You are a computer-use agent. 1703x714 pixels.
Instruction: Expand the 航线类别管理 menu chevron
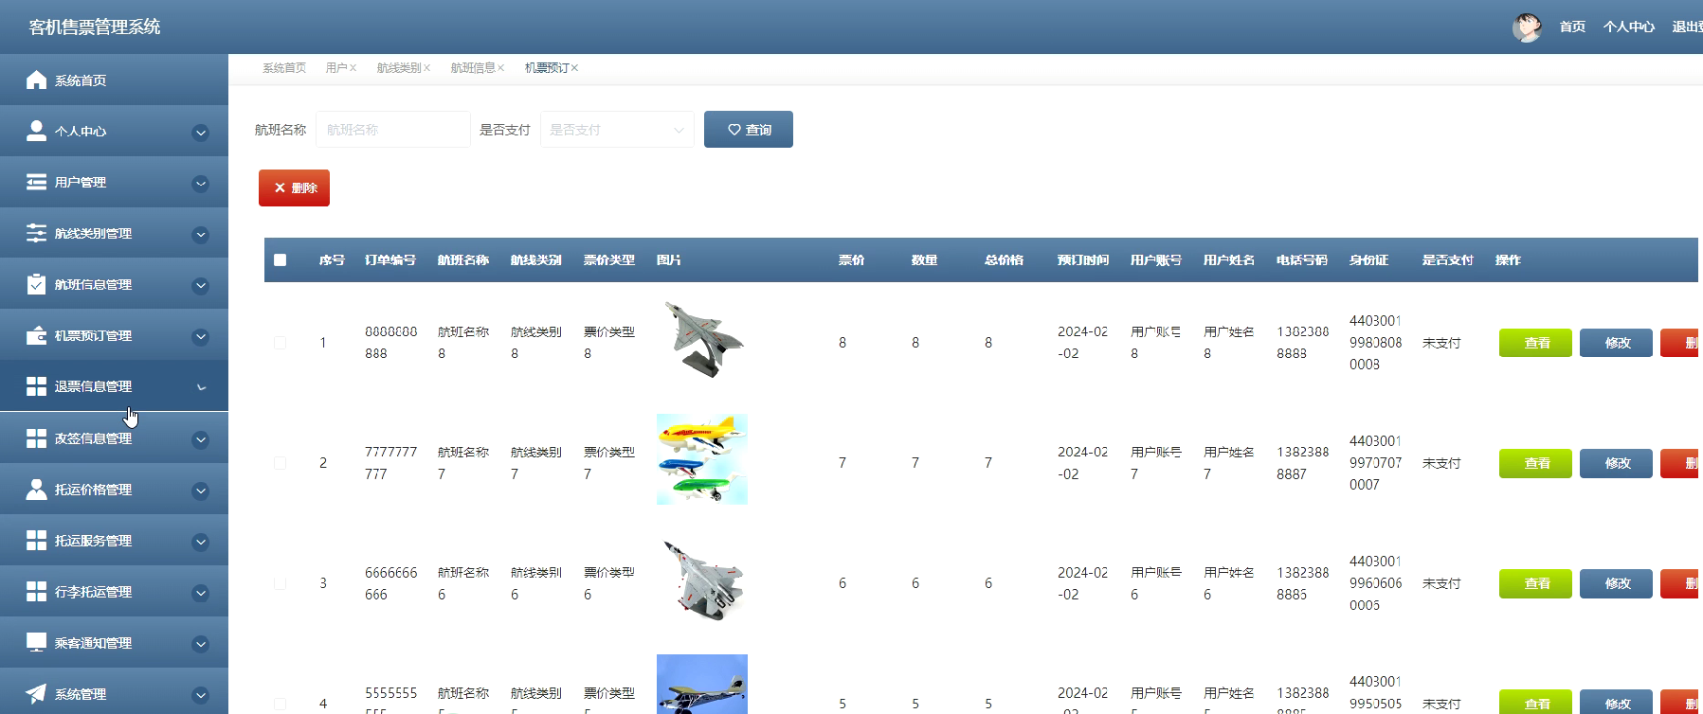(200, 235)
